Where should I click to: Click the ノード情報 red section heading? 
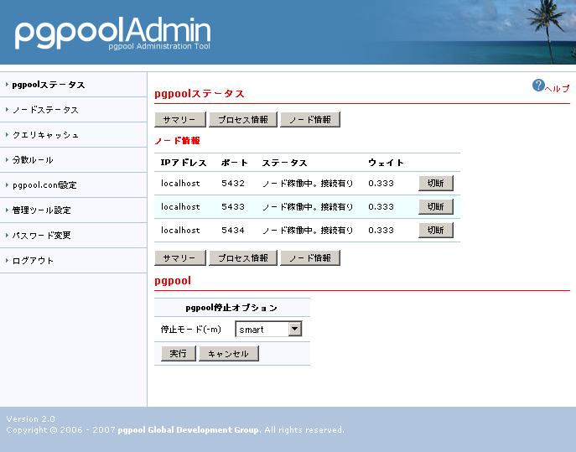click(x=178, y=141)
